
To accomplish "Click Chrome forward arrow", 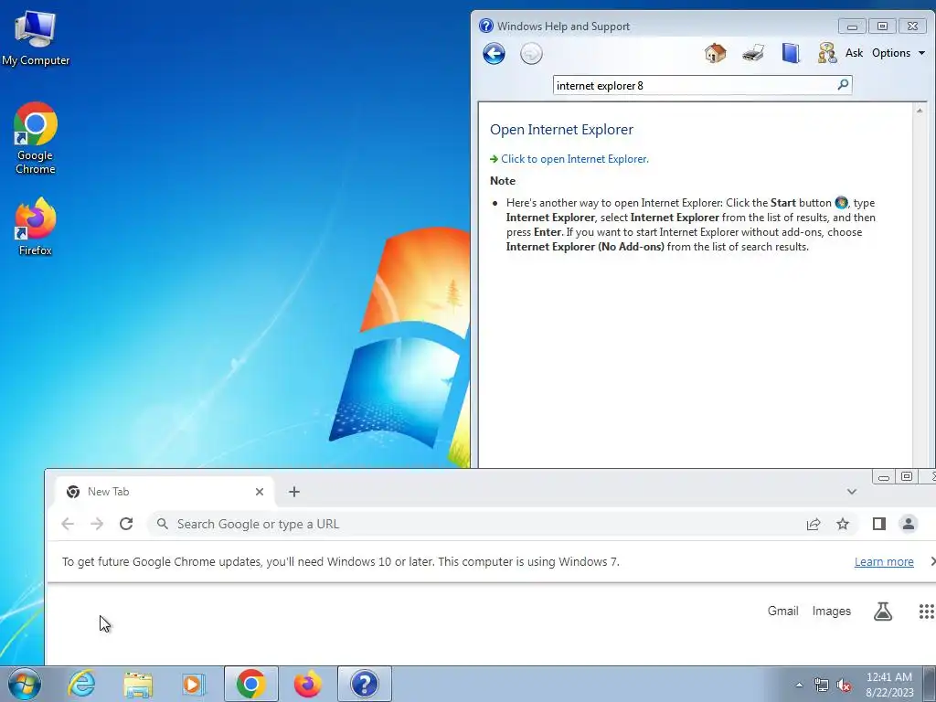I will coord(97,524).
